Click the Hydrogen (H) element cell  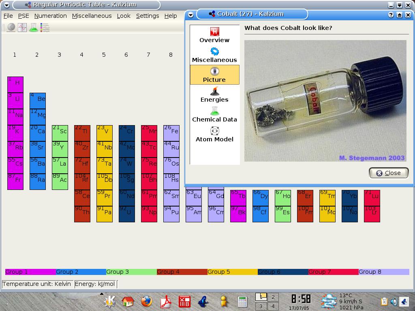coord(15,85)
